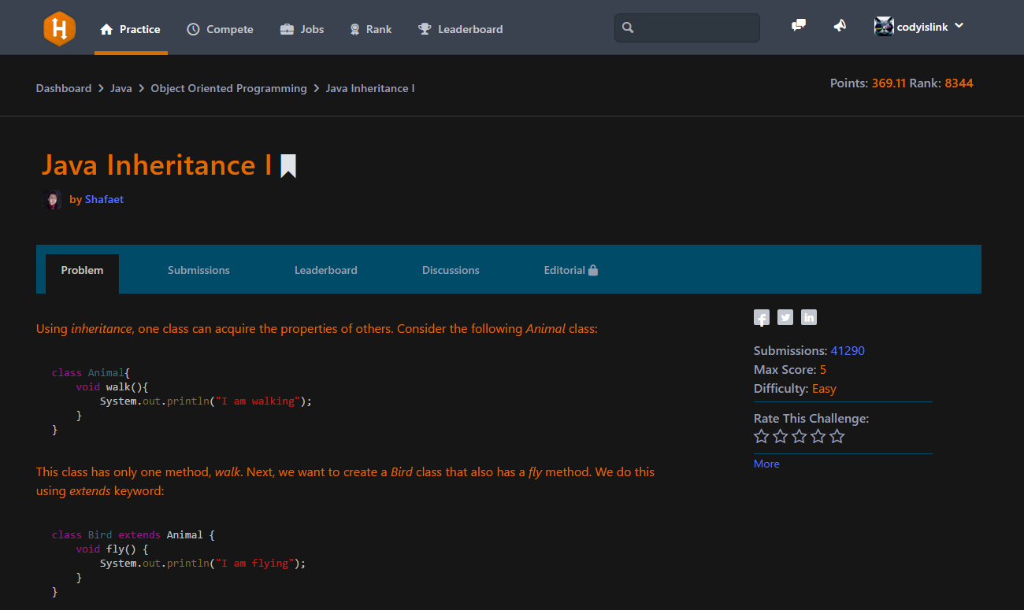Click the "void fly() {" code line
1024x610 pixels.
[x=112, y=549]
